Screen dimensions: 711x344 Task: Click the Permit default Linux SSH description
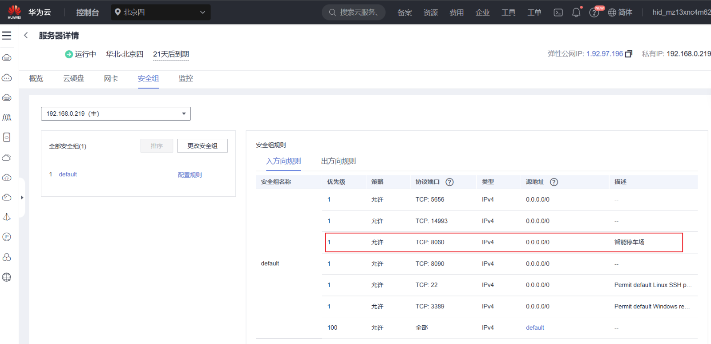click(x=653, y=285)
